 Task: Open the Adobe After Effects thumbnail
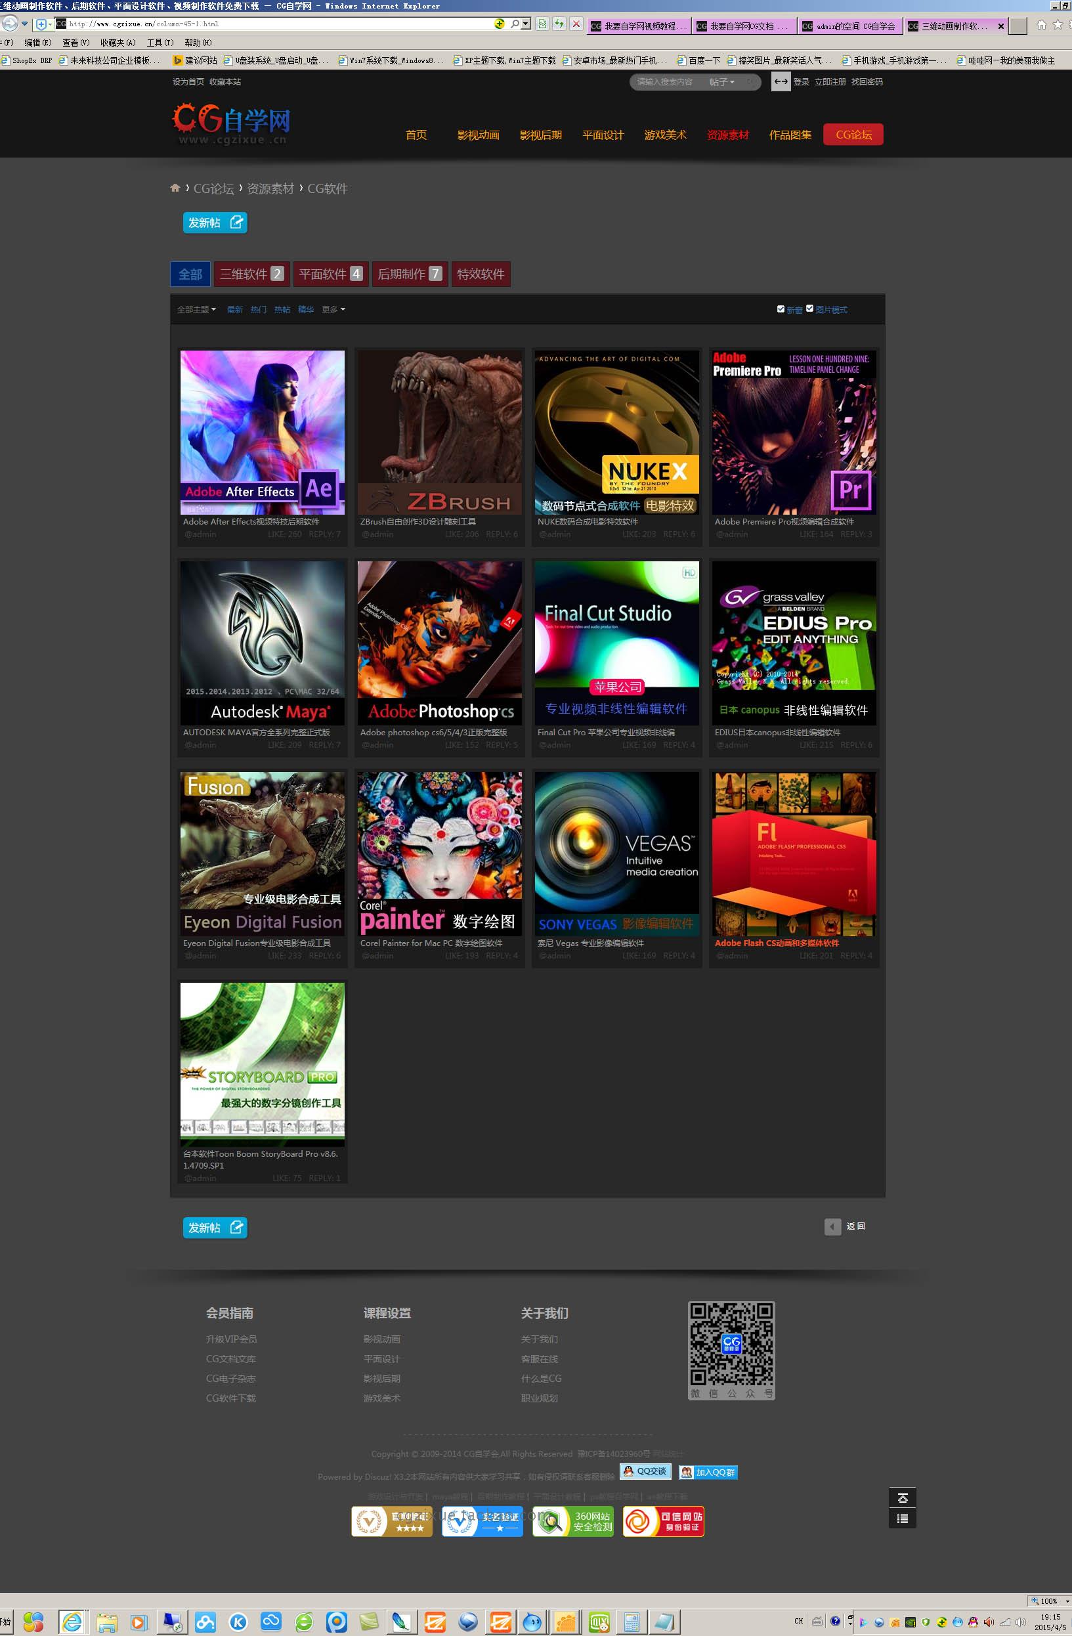click(263, 433)
